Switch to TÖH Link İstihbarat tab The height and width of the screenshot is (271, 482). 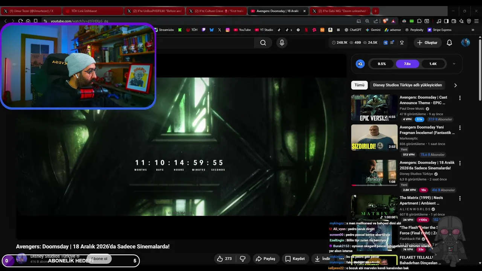(92, 11)
